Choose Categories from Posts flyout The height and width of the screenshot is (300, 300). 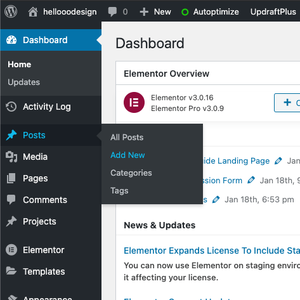[x=131, y=173]
